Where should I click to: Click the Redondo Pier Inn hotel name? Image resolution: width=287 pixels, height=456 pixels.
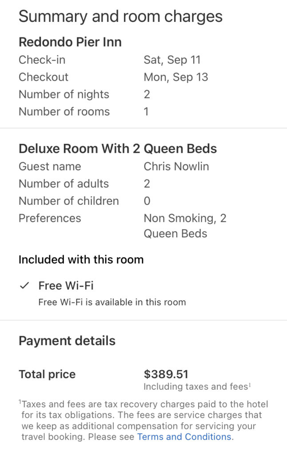(70, 42)
